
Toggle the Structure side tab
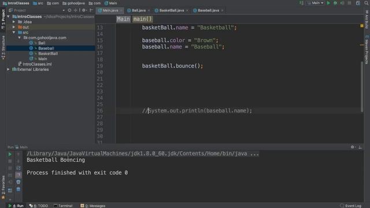pos(3,47)
